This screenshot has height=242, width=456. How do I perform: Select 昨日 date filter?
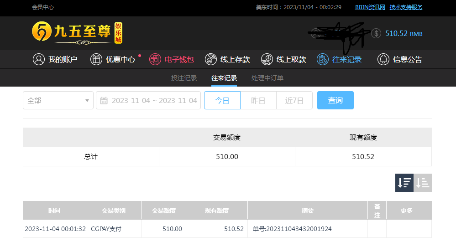pyautogui.click(x=258, y=100)
